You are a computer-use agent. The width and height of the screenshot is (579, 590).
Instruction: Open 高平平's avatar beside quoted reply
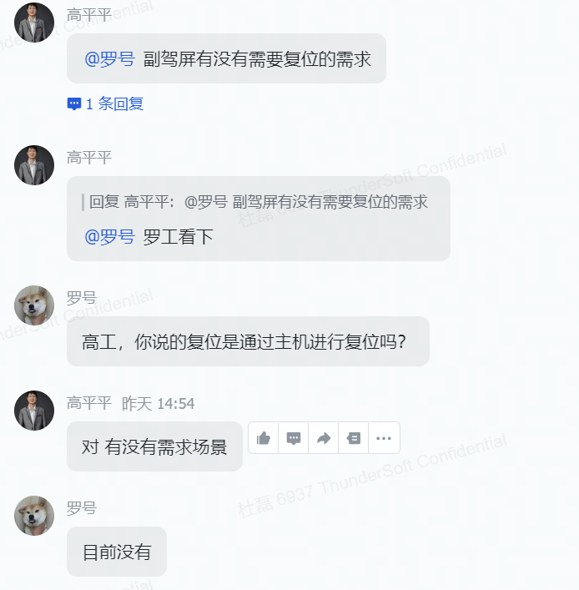pyautogui.click(x=34, y=165)
